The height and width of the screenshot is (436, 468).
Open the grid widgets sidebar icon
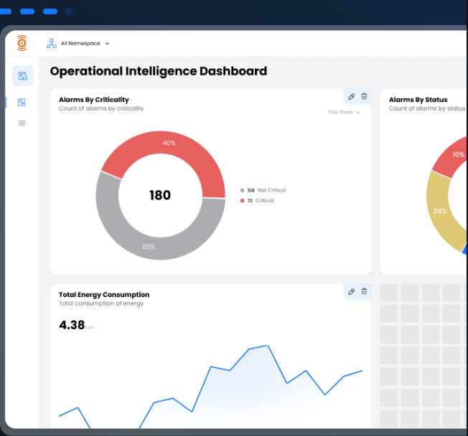click(22, 103)
